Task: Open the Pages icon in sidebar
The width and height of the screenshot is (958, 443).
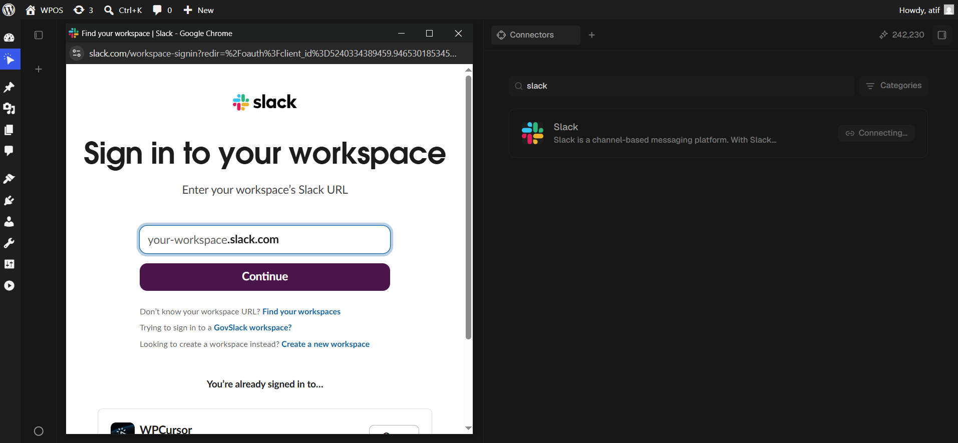Action: [9, 130]
